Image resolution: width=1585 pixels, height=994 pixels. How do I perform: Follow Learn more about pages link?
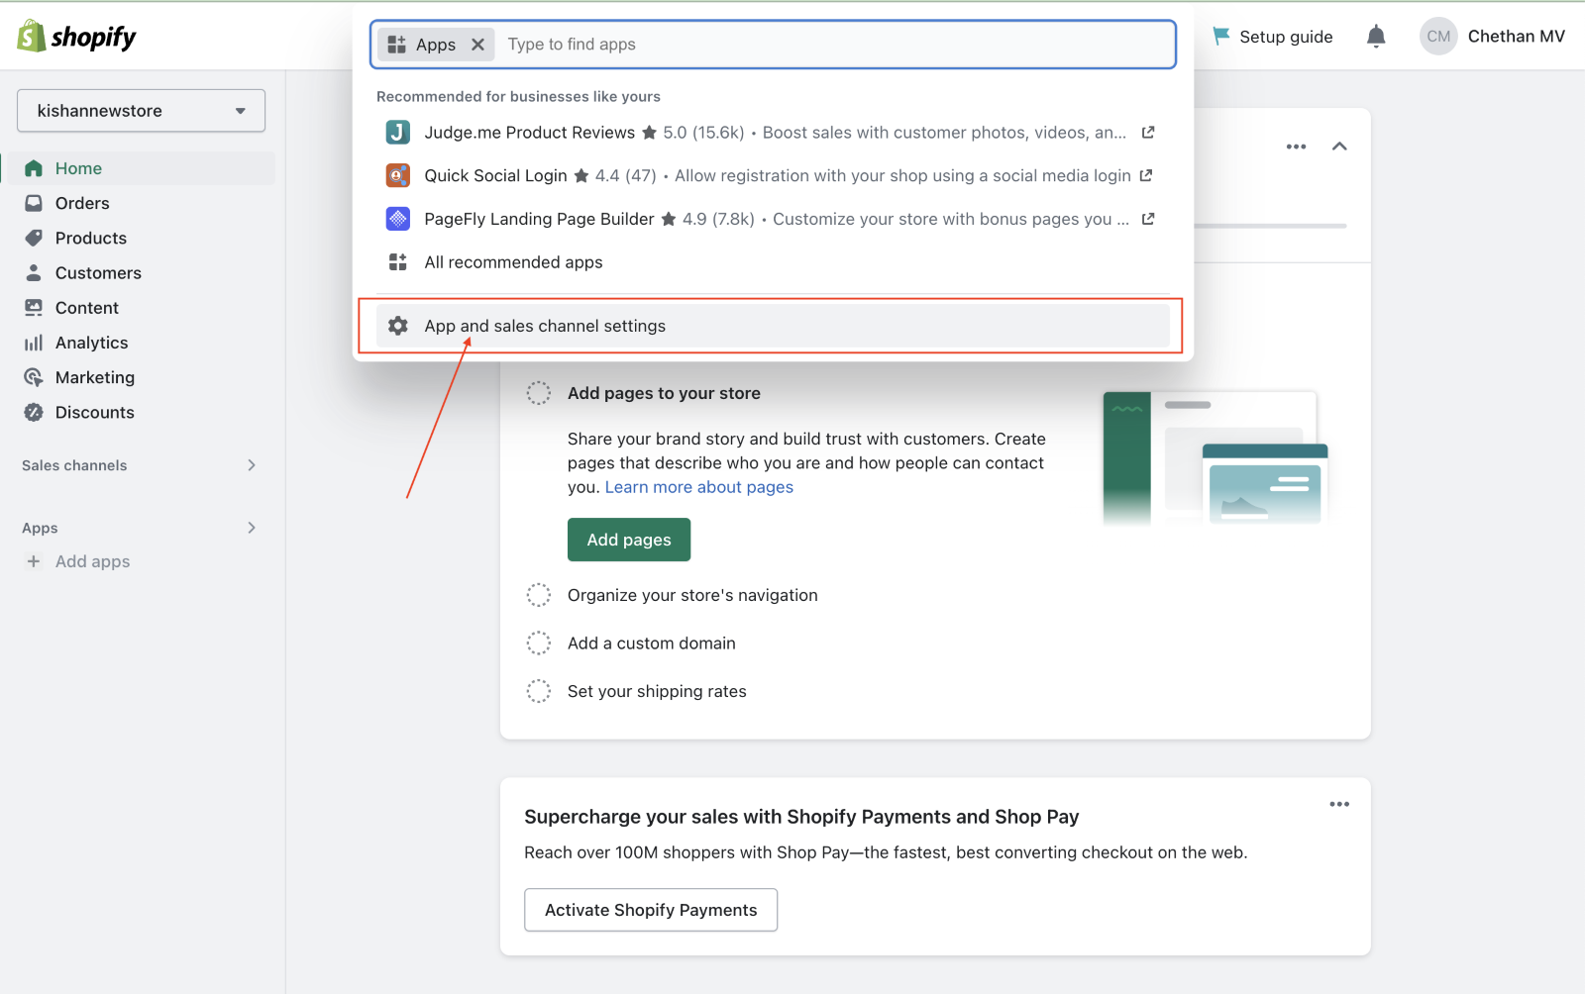pyautogui.click(x=699, y=487)
